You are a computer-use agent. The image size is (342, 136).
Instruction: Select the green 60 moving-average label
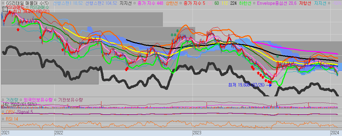pyautogui.click(x=217, y=3)
